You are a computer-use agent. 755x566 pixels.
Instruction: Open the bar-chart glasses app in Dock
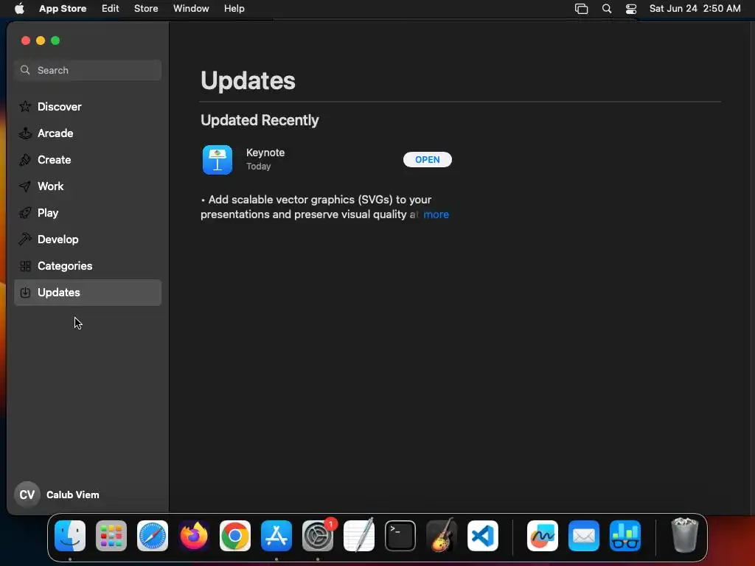pos(625,536)
